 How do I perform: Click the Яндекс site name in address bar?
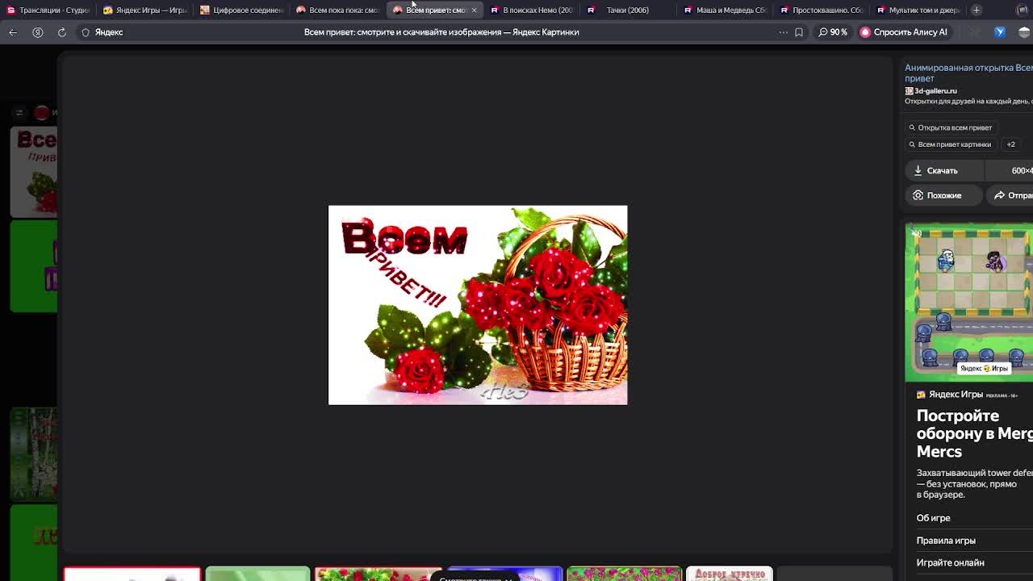pos(109,32)
